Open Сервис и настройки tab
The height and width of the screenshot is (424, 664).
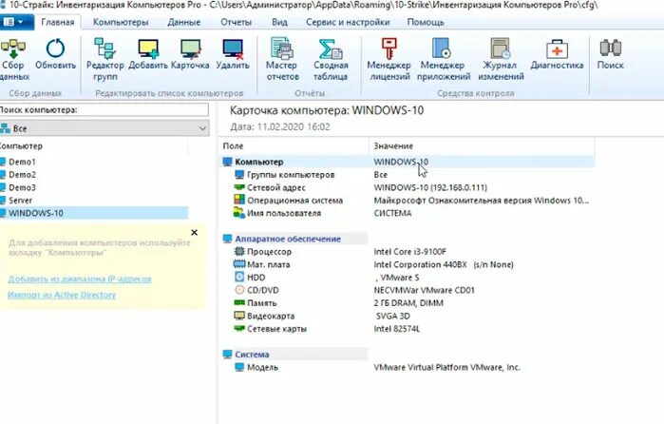(348, 22)
